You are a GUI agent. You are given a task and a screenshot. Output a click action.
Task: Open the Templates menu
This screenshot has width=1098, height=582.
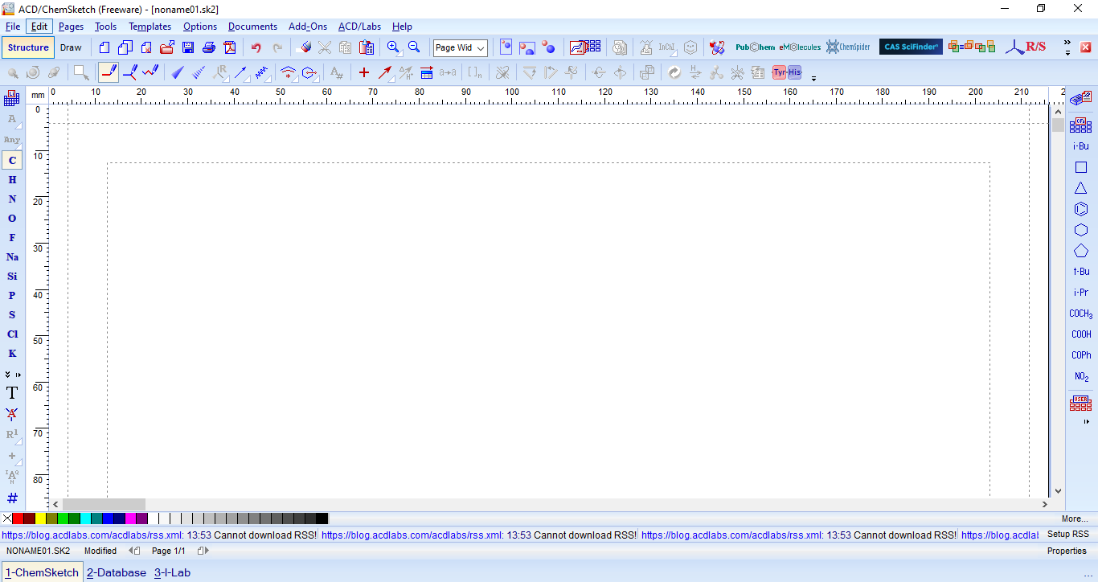tap(150, 27)
